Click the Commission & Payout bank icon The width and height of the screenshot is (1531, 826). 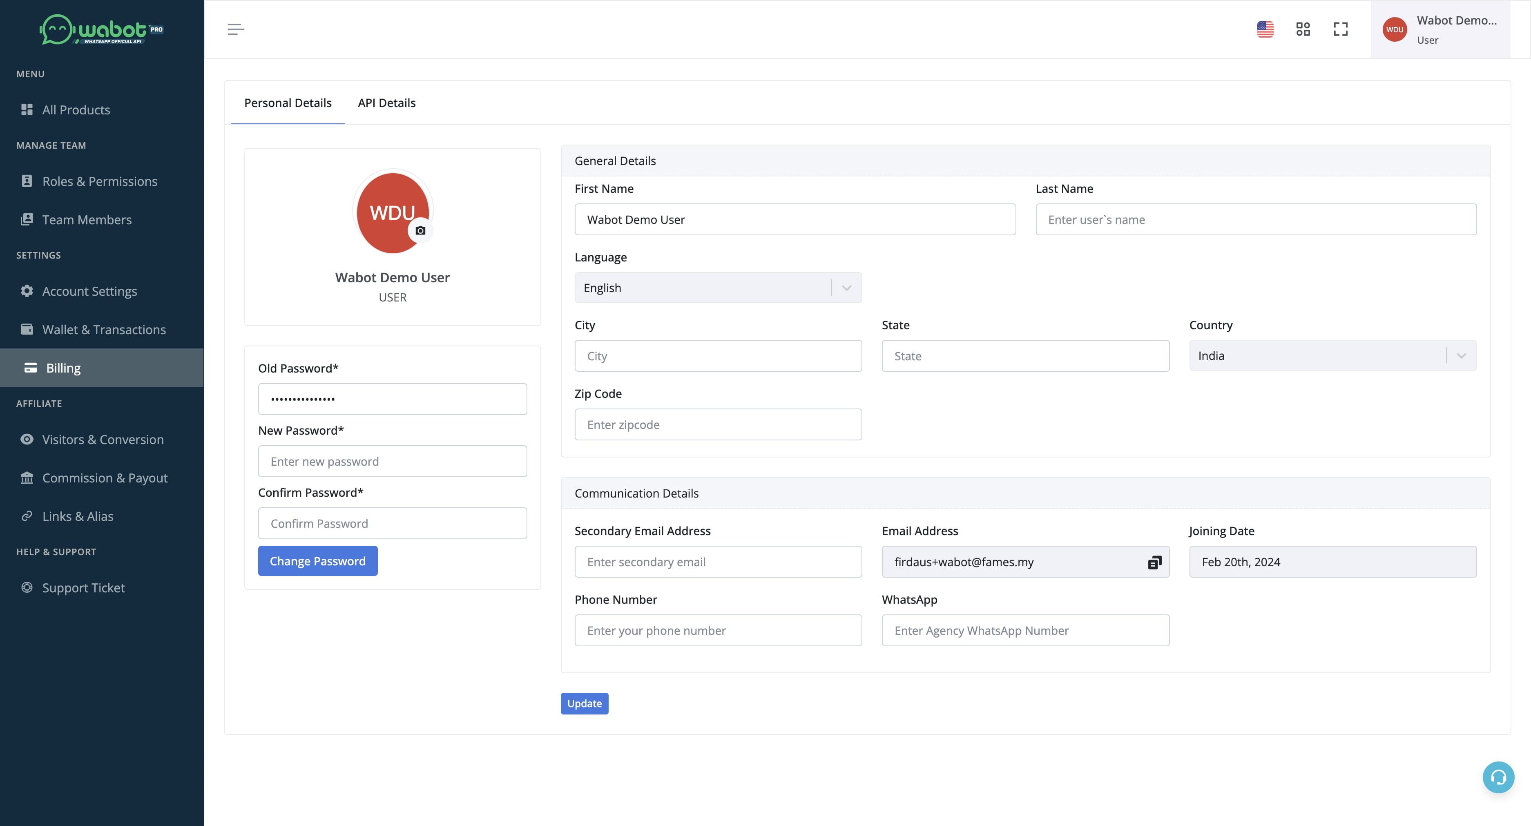[27, 477]
